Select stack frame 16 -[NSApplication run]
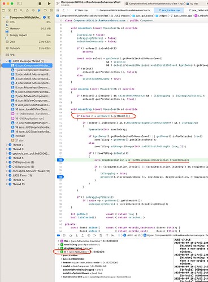Viewport: 208px width, 282px height. [28, 118]
